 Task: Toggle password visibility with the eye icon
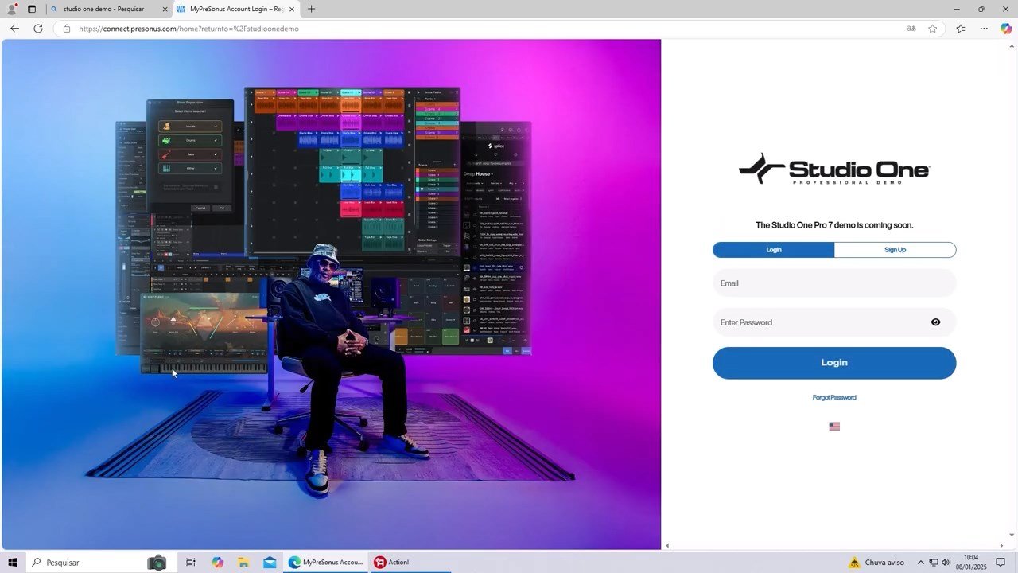pyautogui.click(x=935, y=322)
